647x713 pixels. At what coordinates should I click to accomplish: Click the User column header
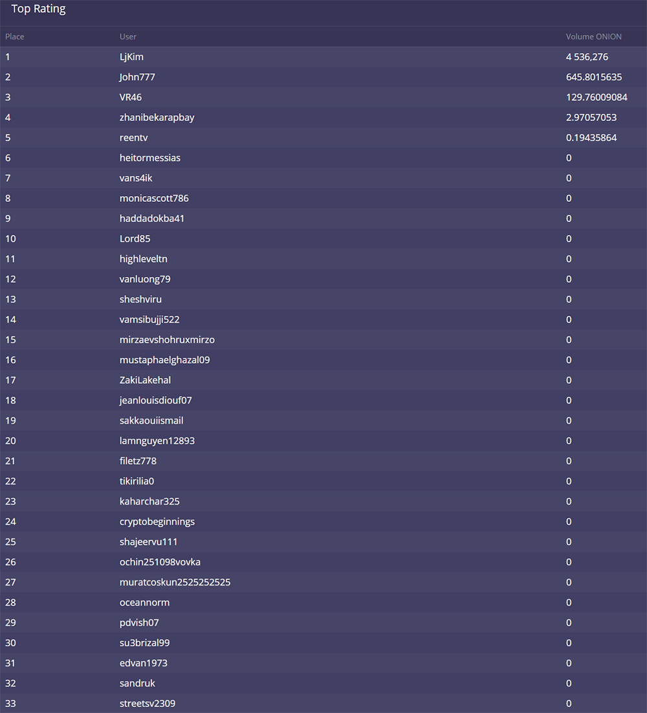127,36
